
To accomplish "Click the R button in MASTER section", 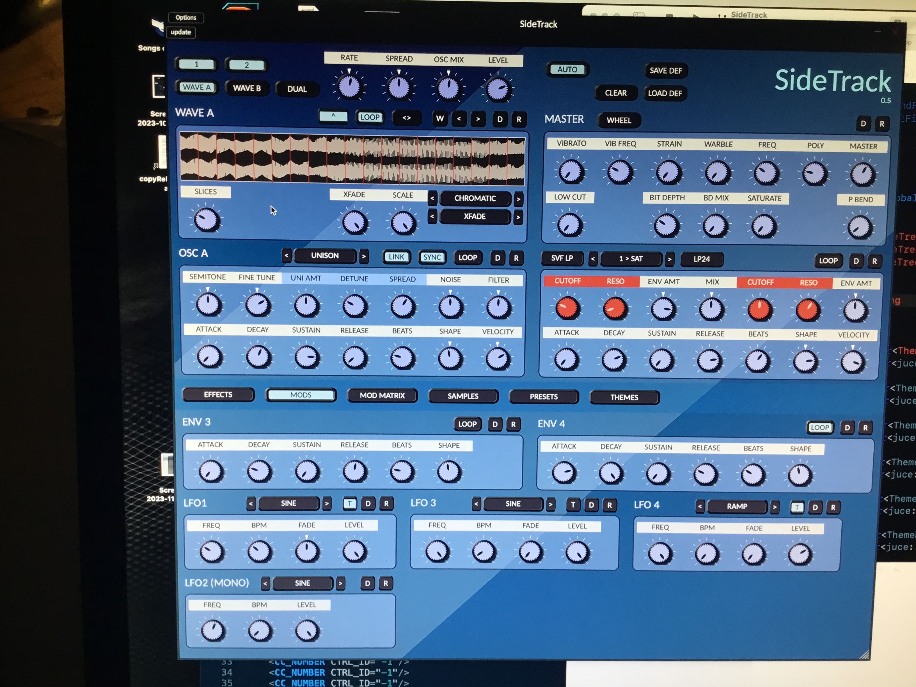I will point(882,124).
